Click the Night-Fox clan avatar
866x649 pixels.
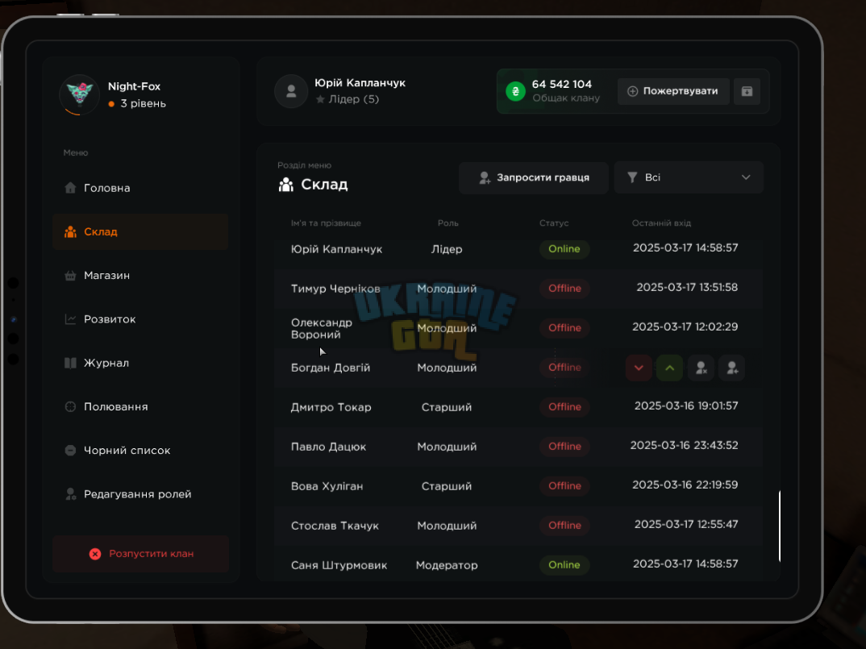80,94
